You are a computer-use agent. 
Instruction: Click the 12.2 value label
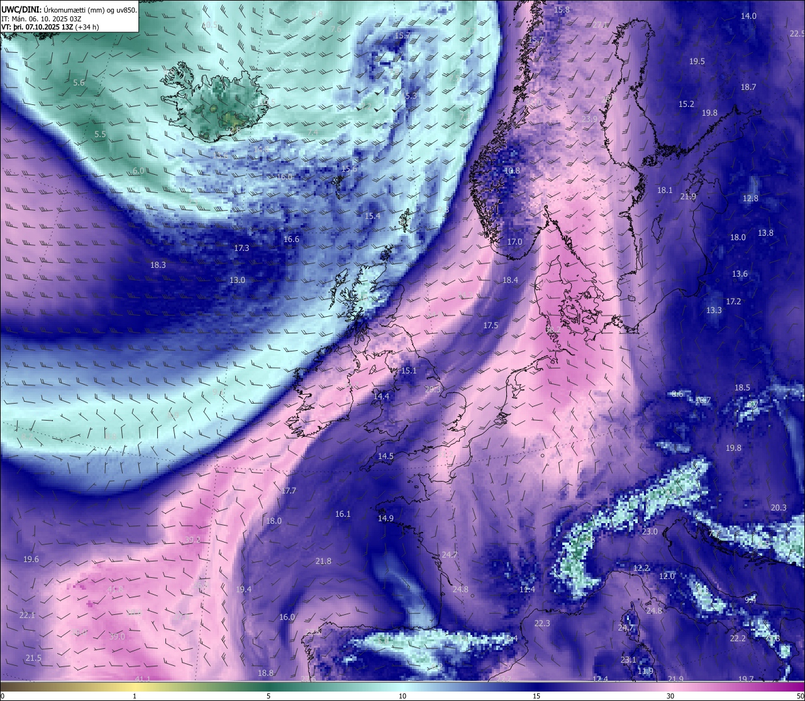point(641,568)
